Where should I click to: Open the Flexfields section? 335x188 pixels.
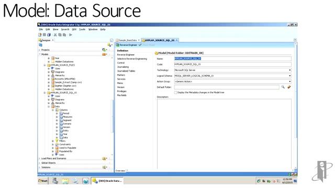click(122, 95)
